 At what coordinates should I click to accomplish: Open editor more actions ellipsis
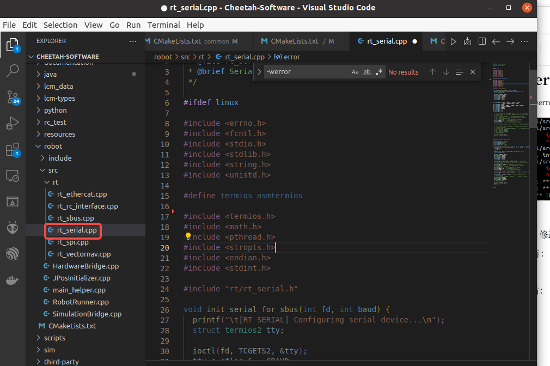[524, 41]
